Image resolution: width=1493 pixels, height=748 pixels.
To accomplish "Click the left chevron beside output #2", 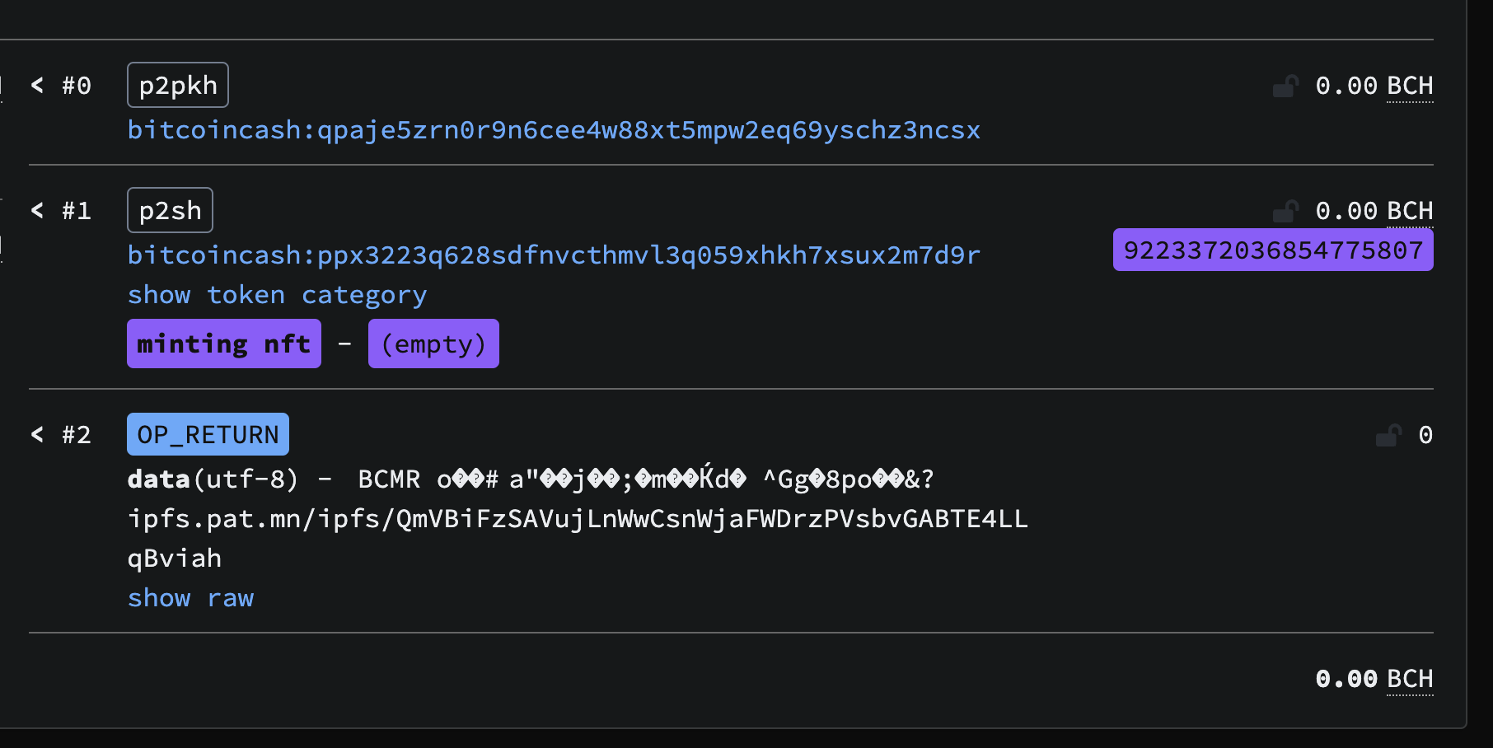I will (37, 434).
